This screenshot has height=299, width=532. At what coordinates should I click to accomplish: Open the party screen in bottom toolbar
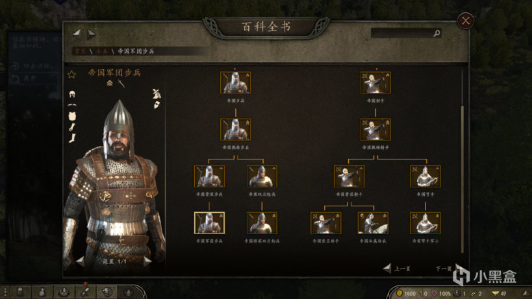(x=64, y=293)
